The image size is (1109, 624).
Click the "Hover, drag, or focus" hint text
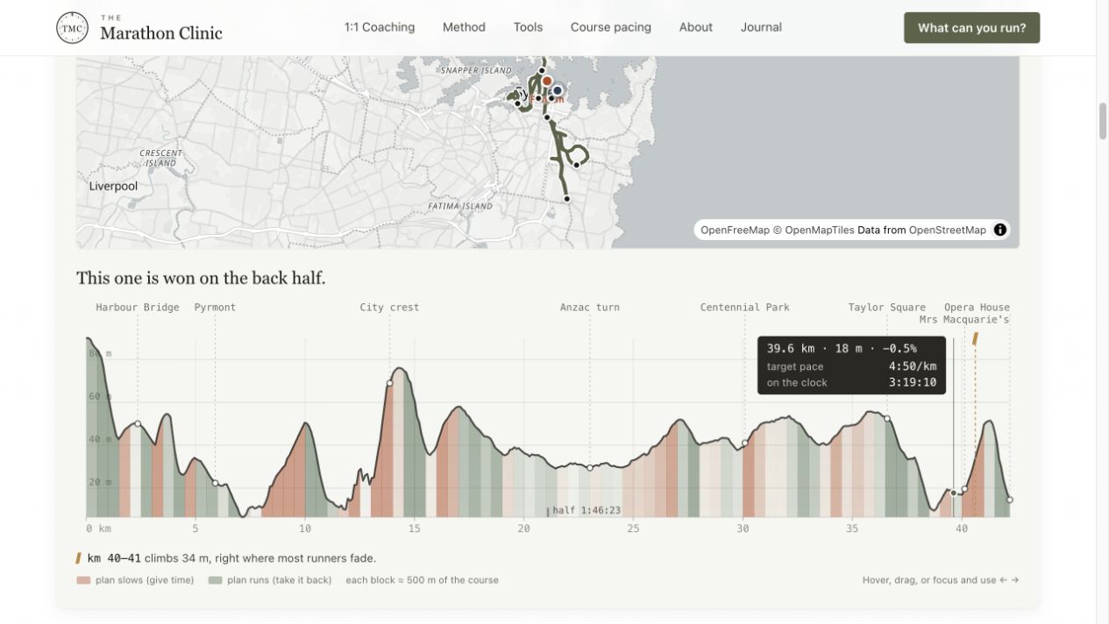(941, 580)
